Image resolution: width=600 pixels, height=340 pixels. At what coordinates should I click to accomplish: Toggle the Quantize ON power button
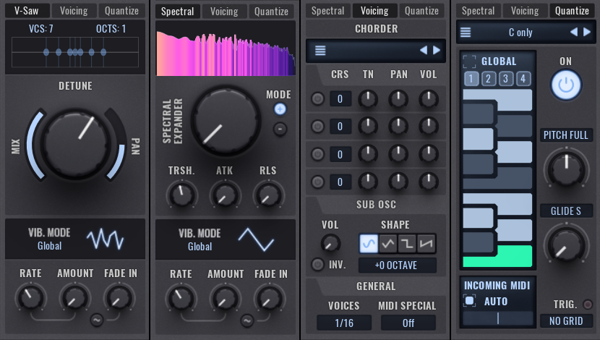pos(566,85)
